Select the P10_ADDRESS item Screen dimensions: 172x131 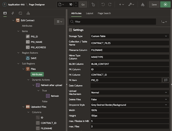point(38,47)
